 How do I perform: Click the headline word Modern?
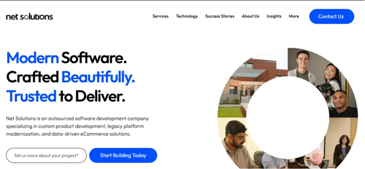click(32, 58)
